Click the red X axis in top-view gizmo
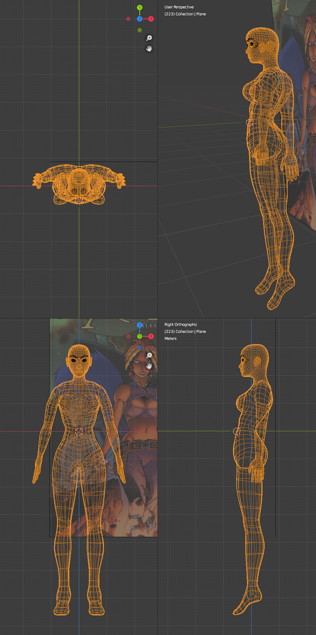The image size is (316, 635). click(151, 19)
